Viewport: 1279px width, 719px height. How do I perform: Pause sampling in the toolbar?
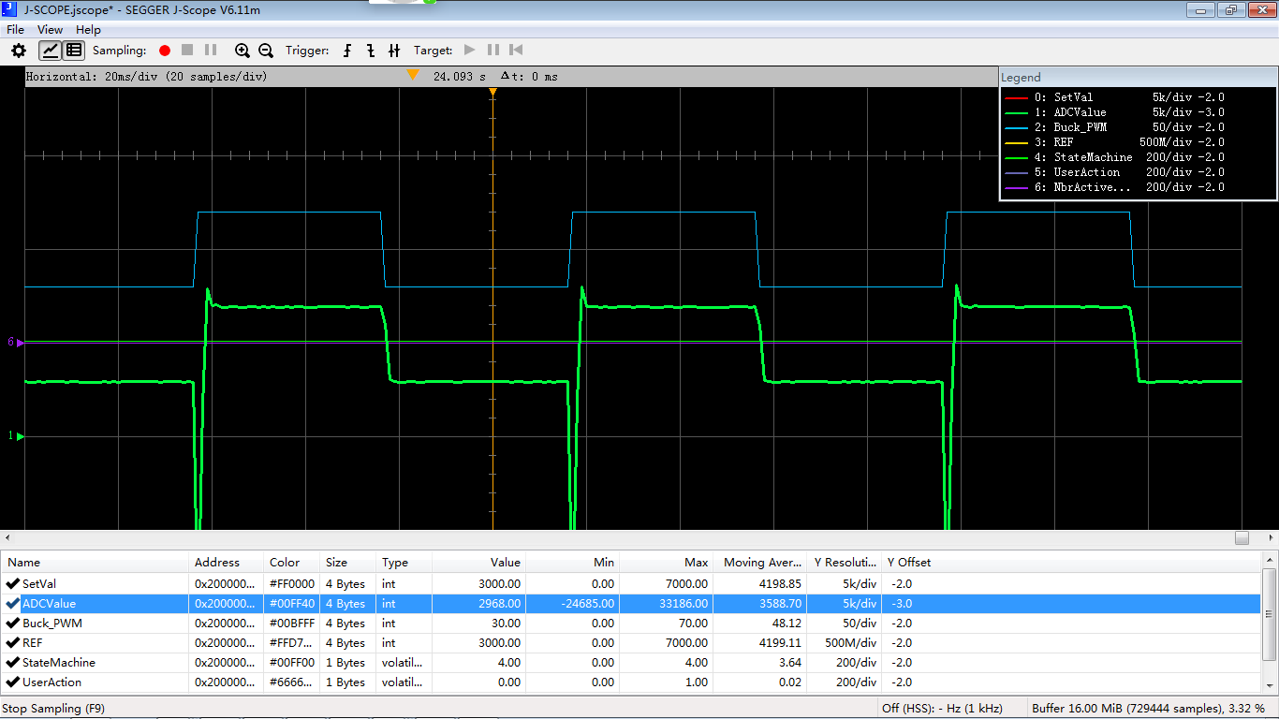pyautogui.click(x=211, y=51)
